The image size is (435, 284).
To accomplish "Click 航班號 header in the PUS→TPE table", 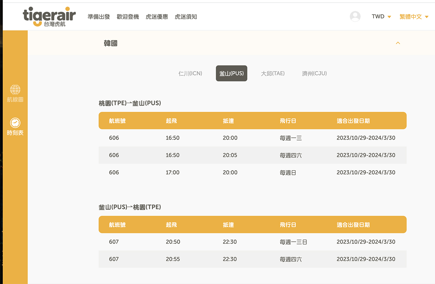I will 117,225.
